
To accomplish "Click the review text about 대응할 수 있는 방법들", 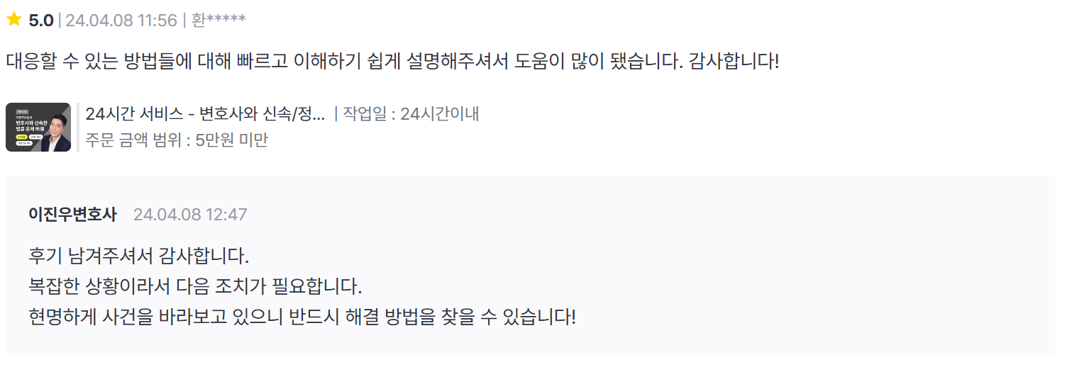I will point(392,61).
